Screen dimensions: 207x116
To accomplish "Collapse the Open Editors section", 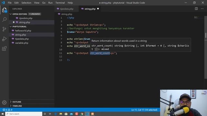I will [x=11, y=14].
